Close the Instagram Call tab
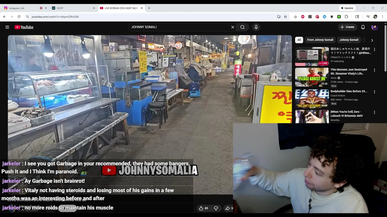Image resolution: width=387 pixels, height=217 pixels. (46, 8)
